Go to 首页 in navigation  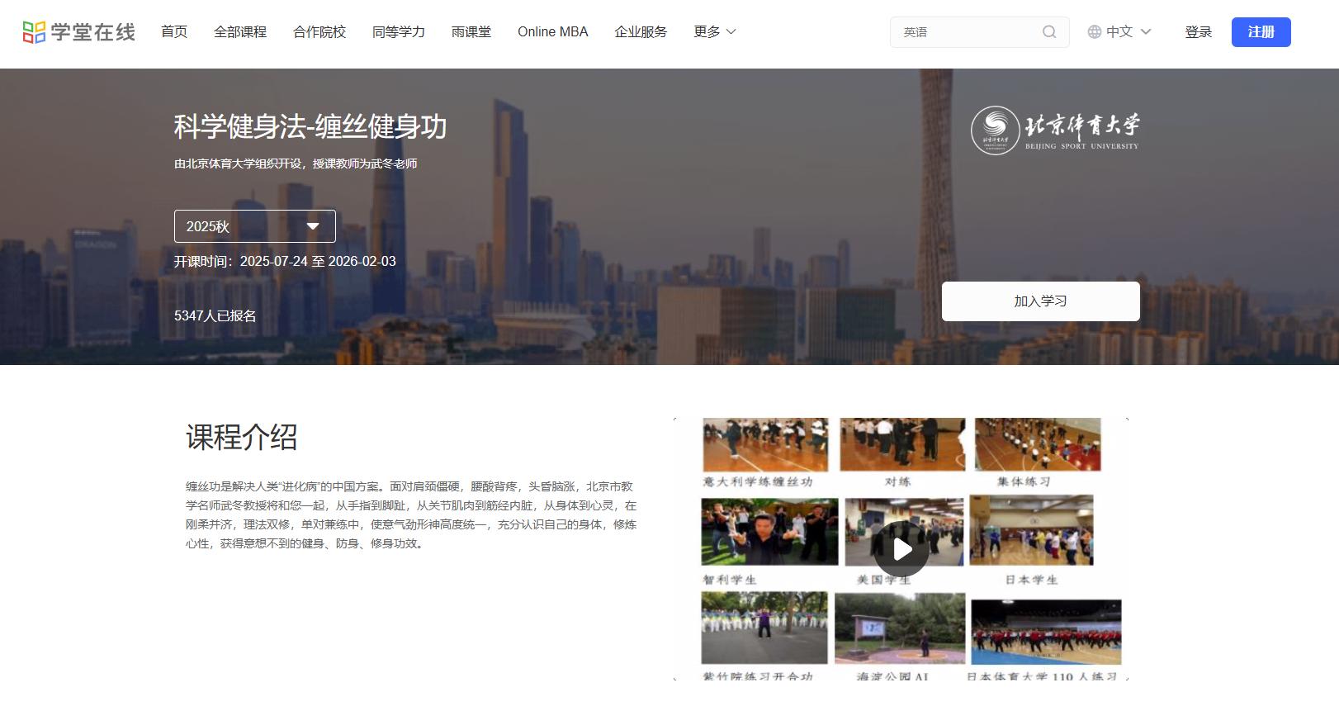(174, 32)
